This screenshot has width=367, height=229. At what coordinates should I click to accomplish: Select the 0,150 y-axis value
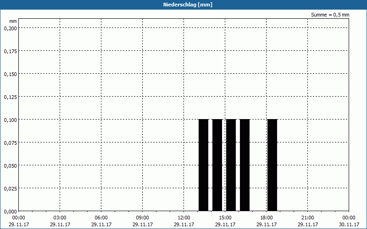pos(10,74)
